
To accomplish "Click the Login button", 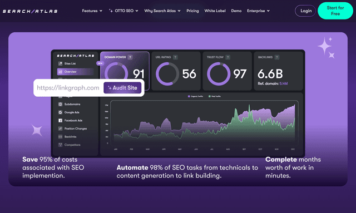I will tap(305, 11).
